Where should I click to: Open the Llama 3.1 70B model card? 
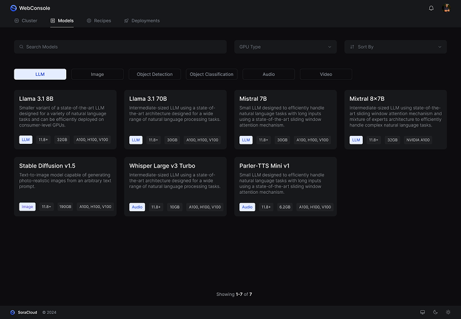pos(176,120)
